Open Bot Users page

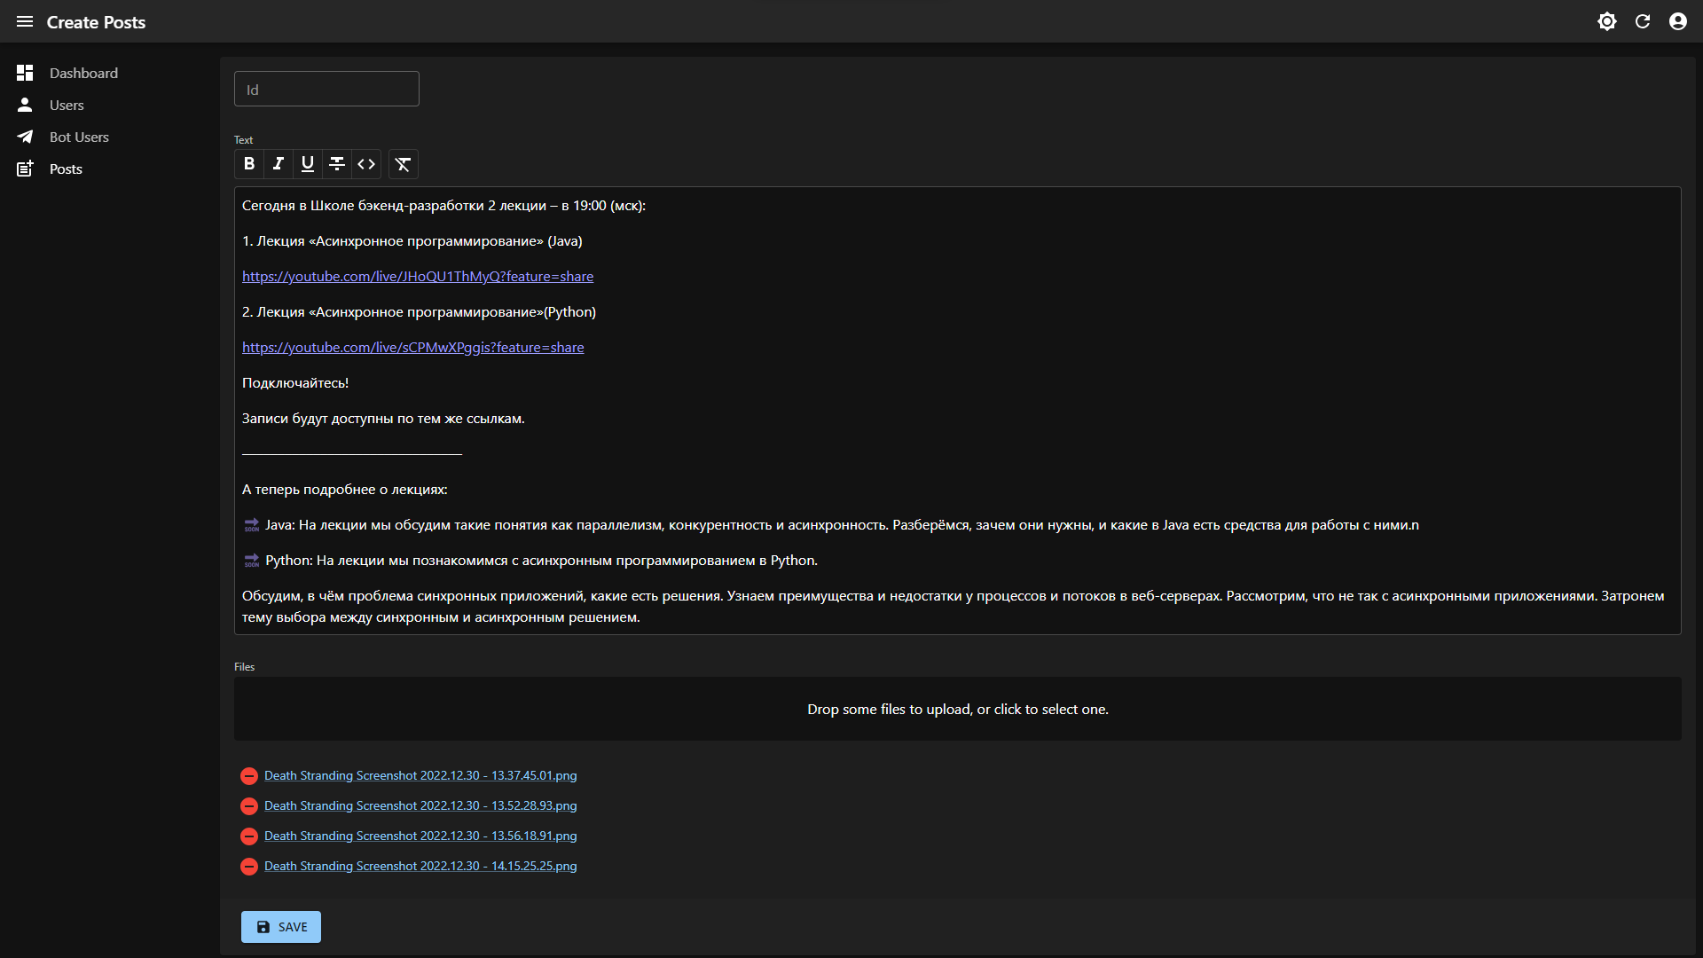pyautogui.click(x=79, y=137)
